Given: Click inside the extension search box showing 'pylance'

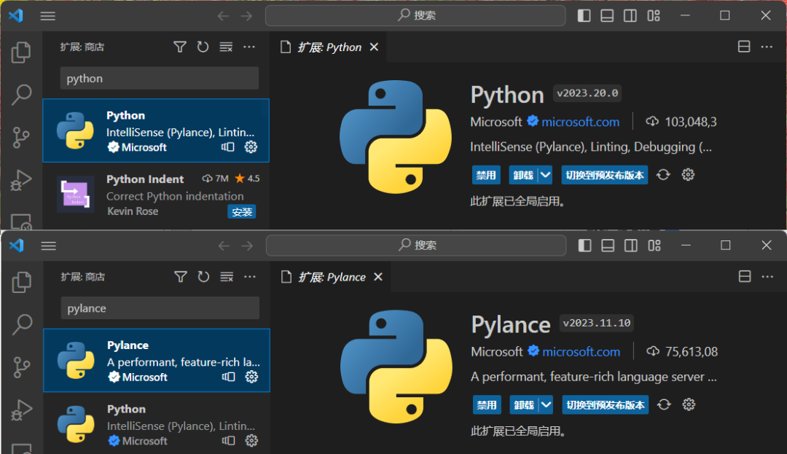Looking at the screenshot, I should point(160,308).
